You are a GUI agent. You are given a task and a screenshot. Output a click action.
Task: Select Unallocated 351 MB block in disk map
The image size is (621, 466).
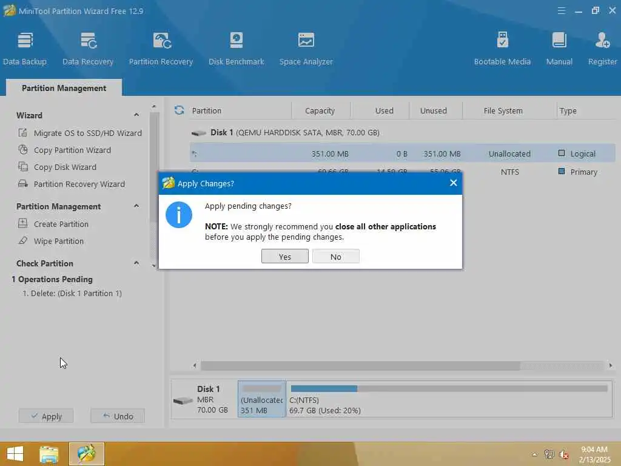261,399
